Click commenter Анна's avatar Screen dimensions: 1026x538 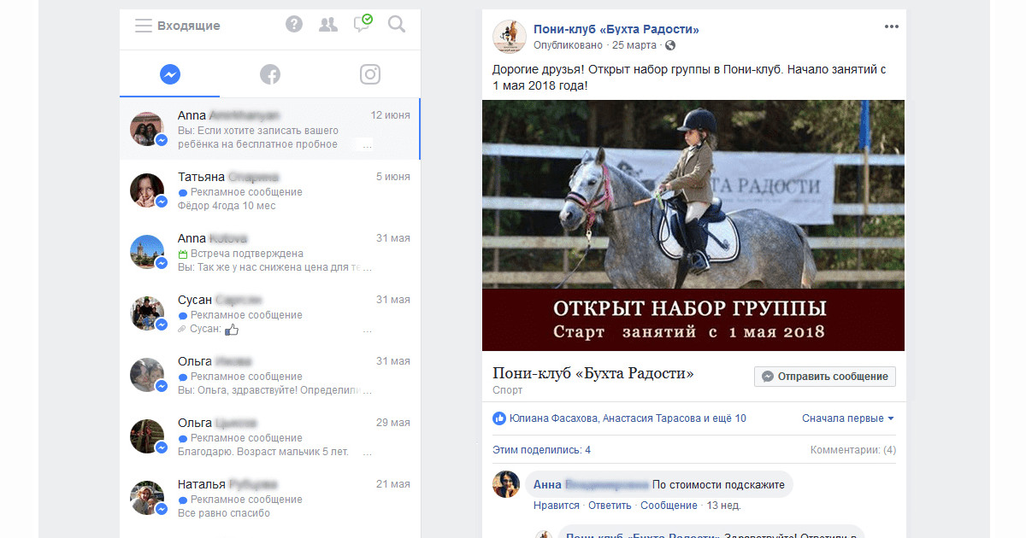[506, 484]
